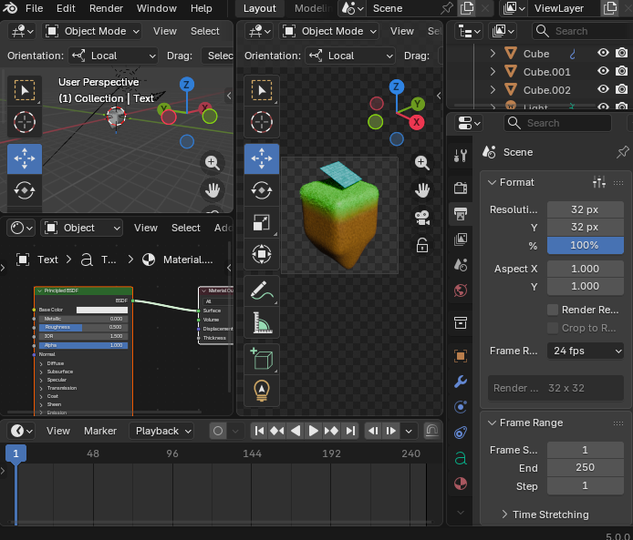Click the End frame field
The height and width of the screenshot is (540, 633).
585,467
